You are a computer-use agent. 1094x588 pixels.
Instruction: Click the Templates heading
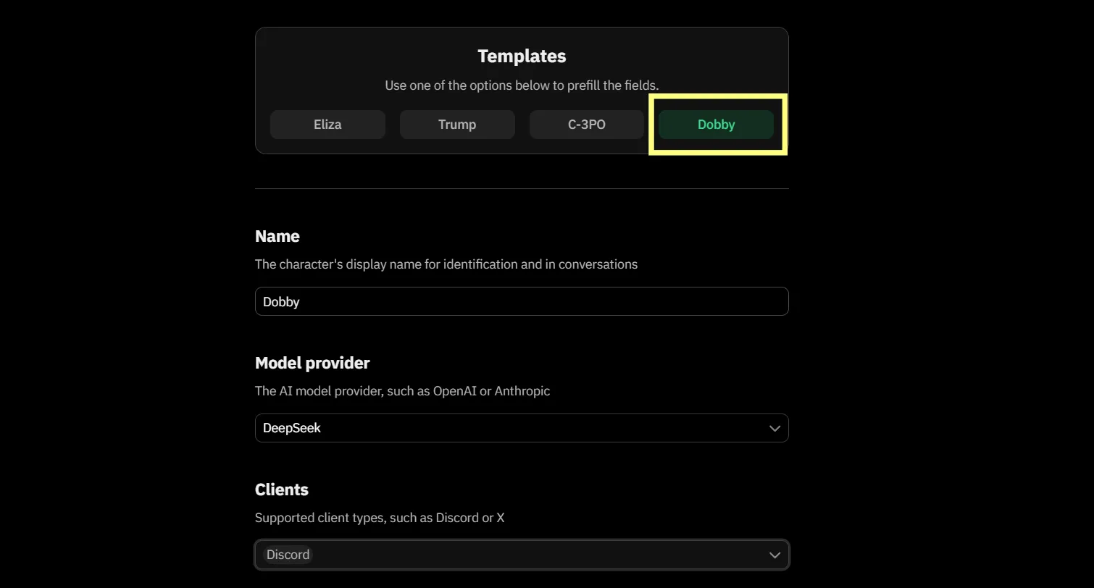(x=522, y=56)
